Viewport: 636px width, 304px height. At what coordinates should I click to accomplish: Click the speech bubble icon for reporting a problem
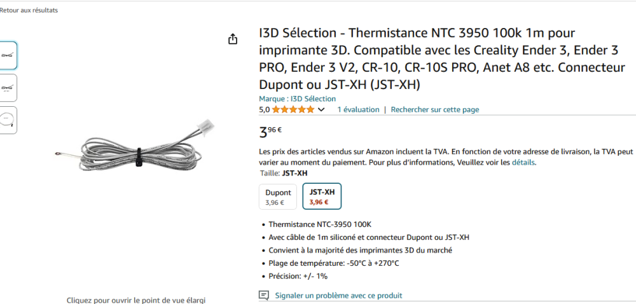pos(264,296)
